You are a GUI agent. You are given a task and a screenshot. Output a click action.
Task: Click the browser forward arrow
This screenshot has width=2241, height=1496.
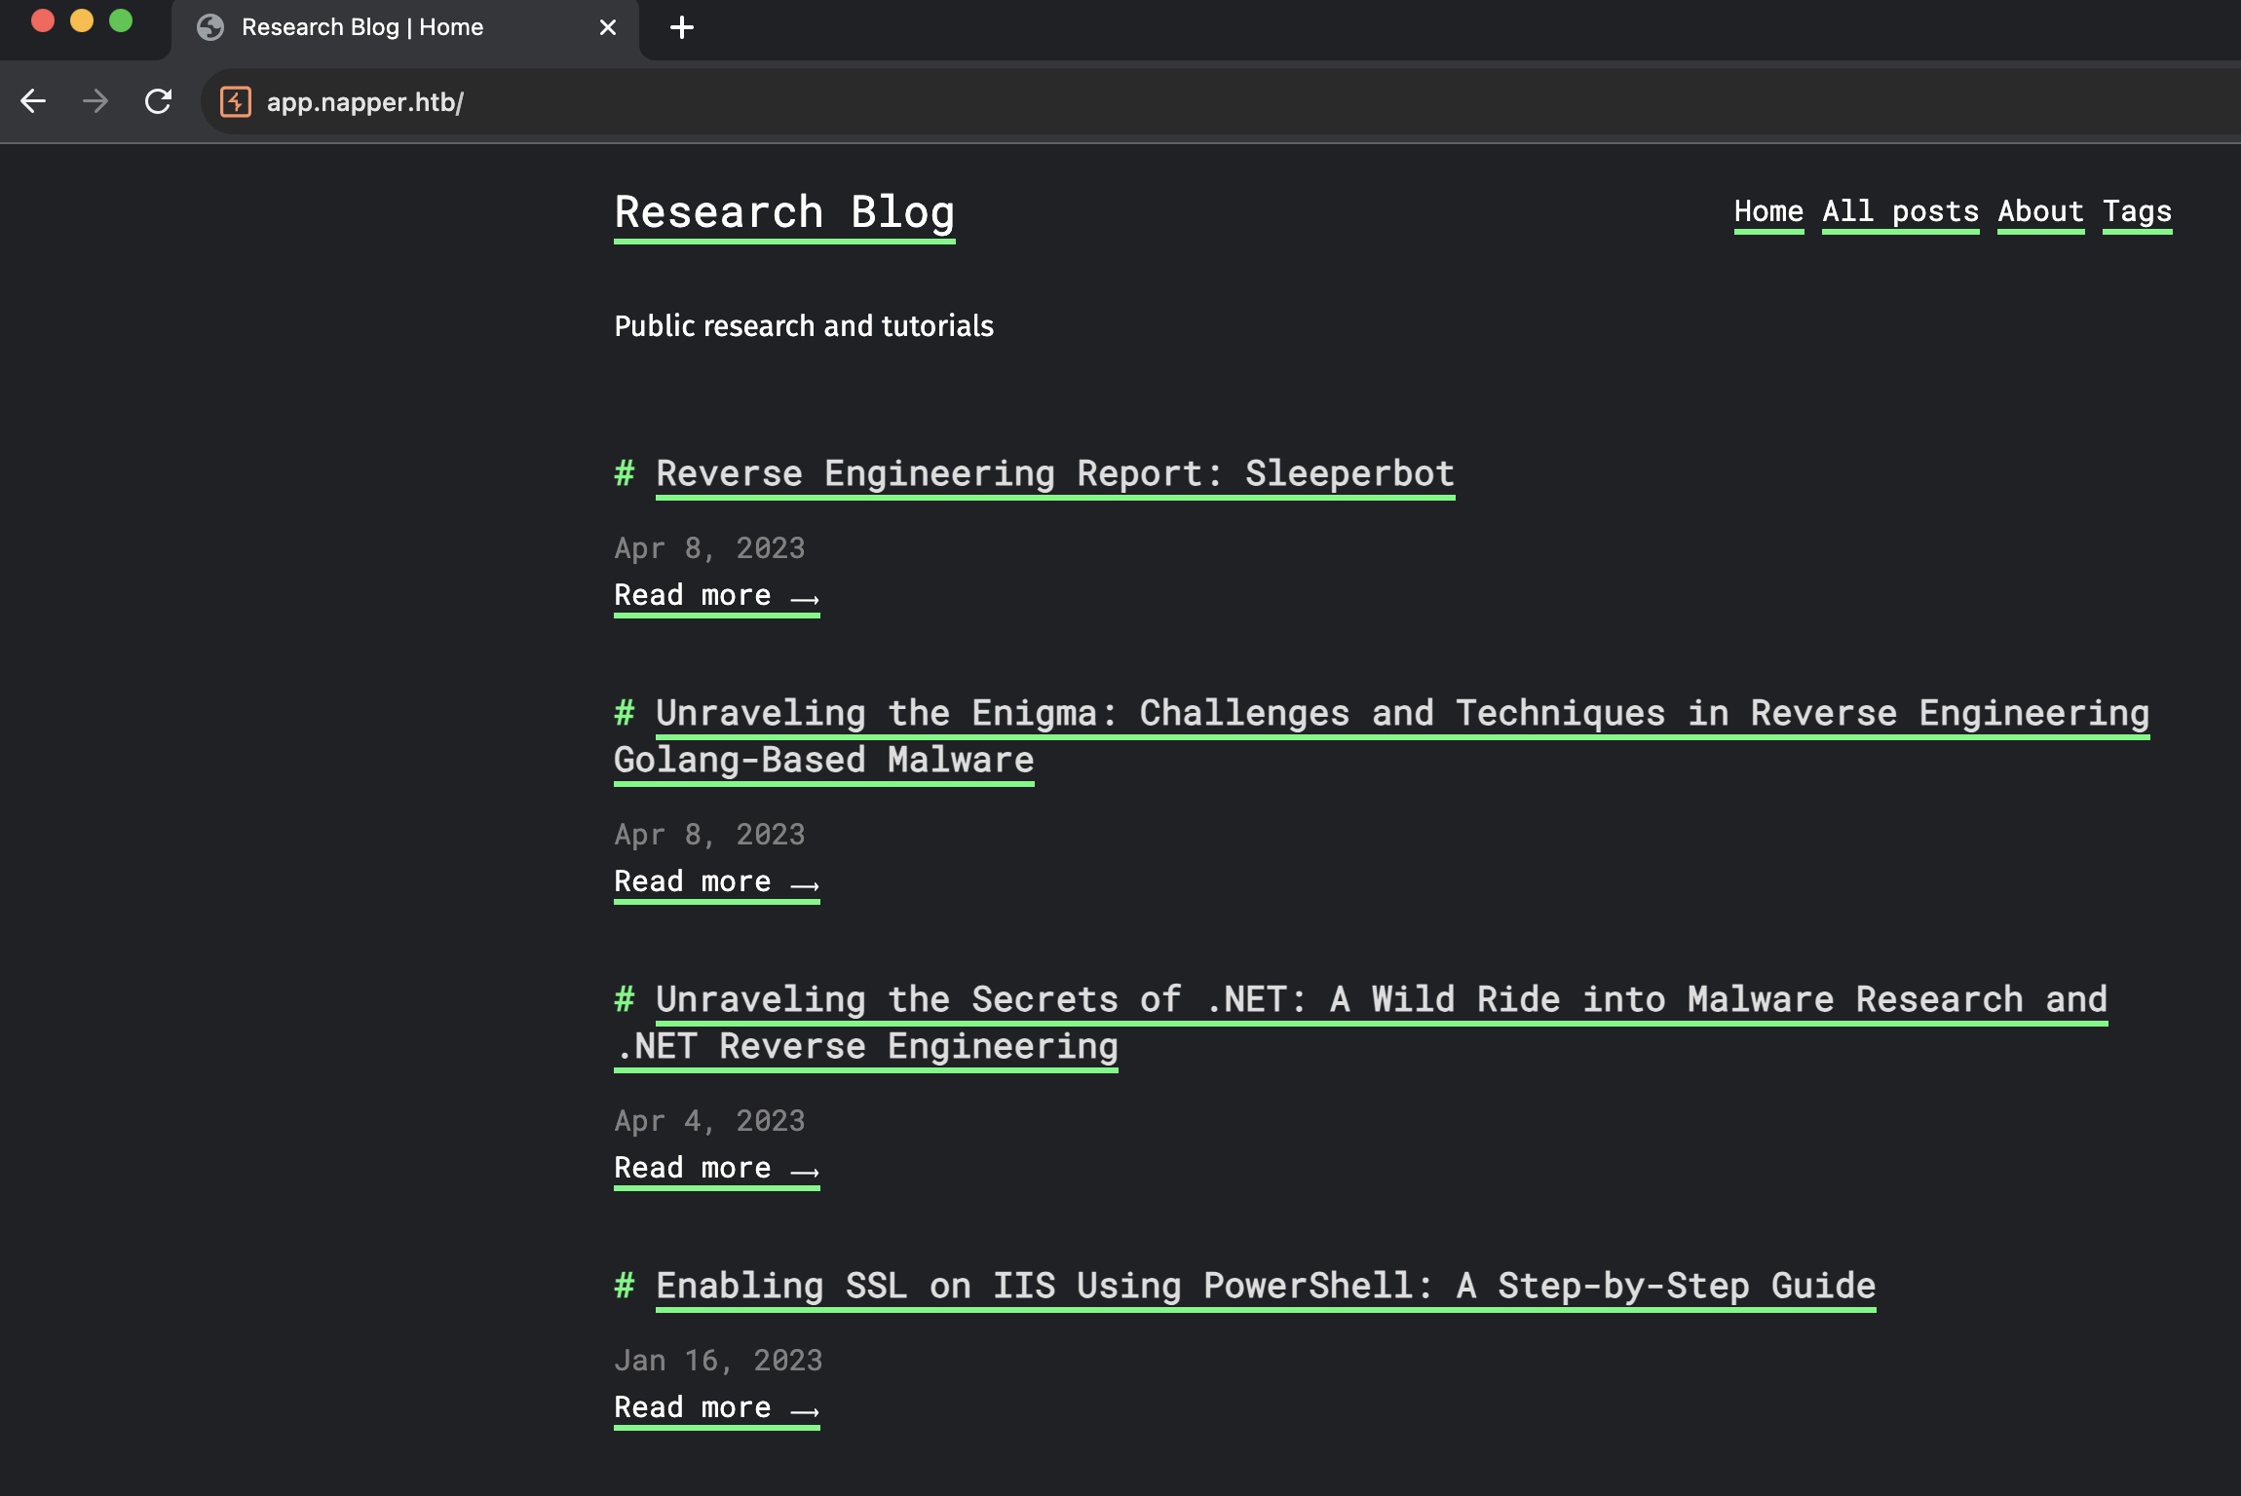(95, 101)
